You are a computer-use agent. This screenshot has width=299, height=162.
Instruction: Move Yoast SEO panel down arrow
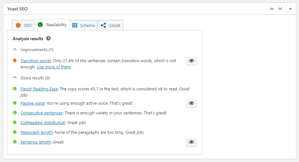point(280,9)
